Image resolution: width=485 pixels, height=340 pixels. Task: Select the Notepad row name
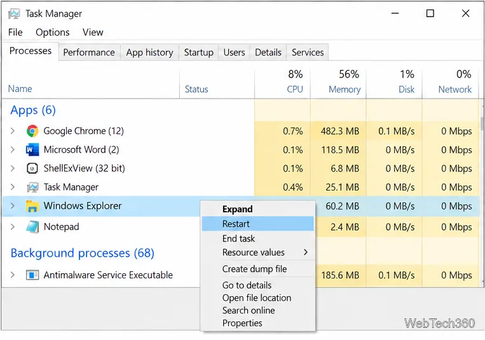point(61,227)
